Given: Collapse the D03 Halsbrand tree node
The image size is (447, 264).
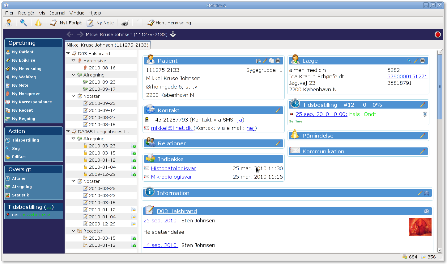Looking at the screenshot, I should coord(68,53).
